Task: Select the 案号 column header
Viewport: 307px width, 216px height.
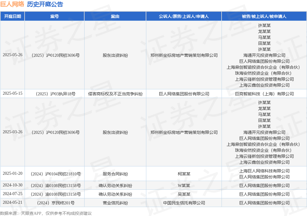Action: [x=55, y=16]
